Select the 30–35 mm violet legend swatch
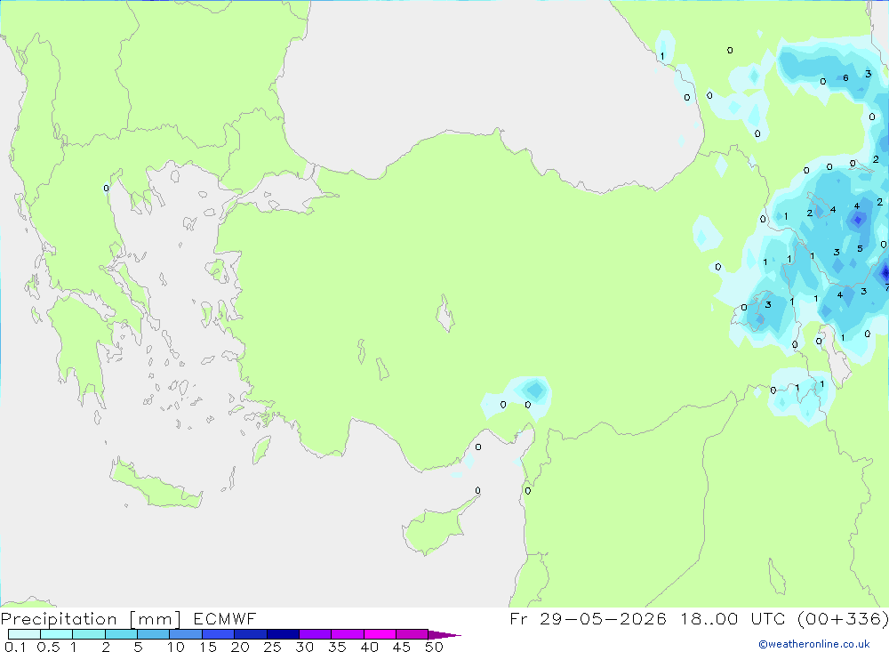The image size is (889, 652). click(x=315, y=634)
